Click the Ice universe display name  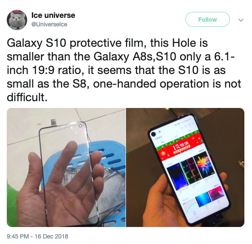[53, 15]
